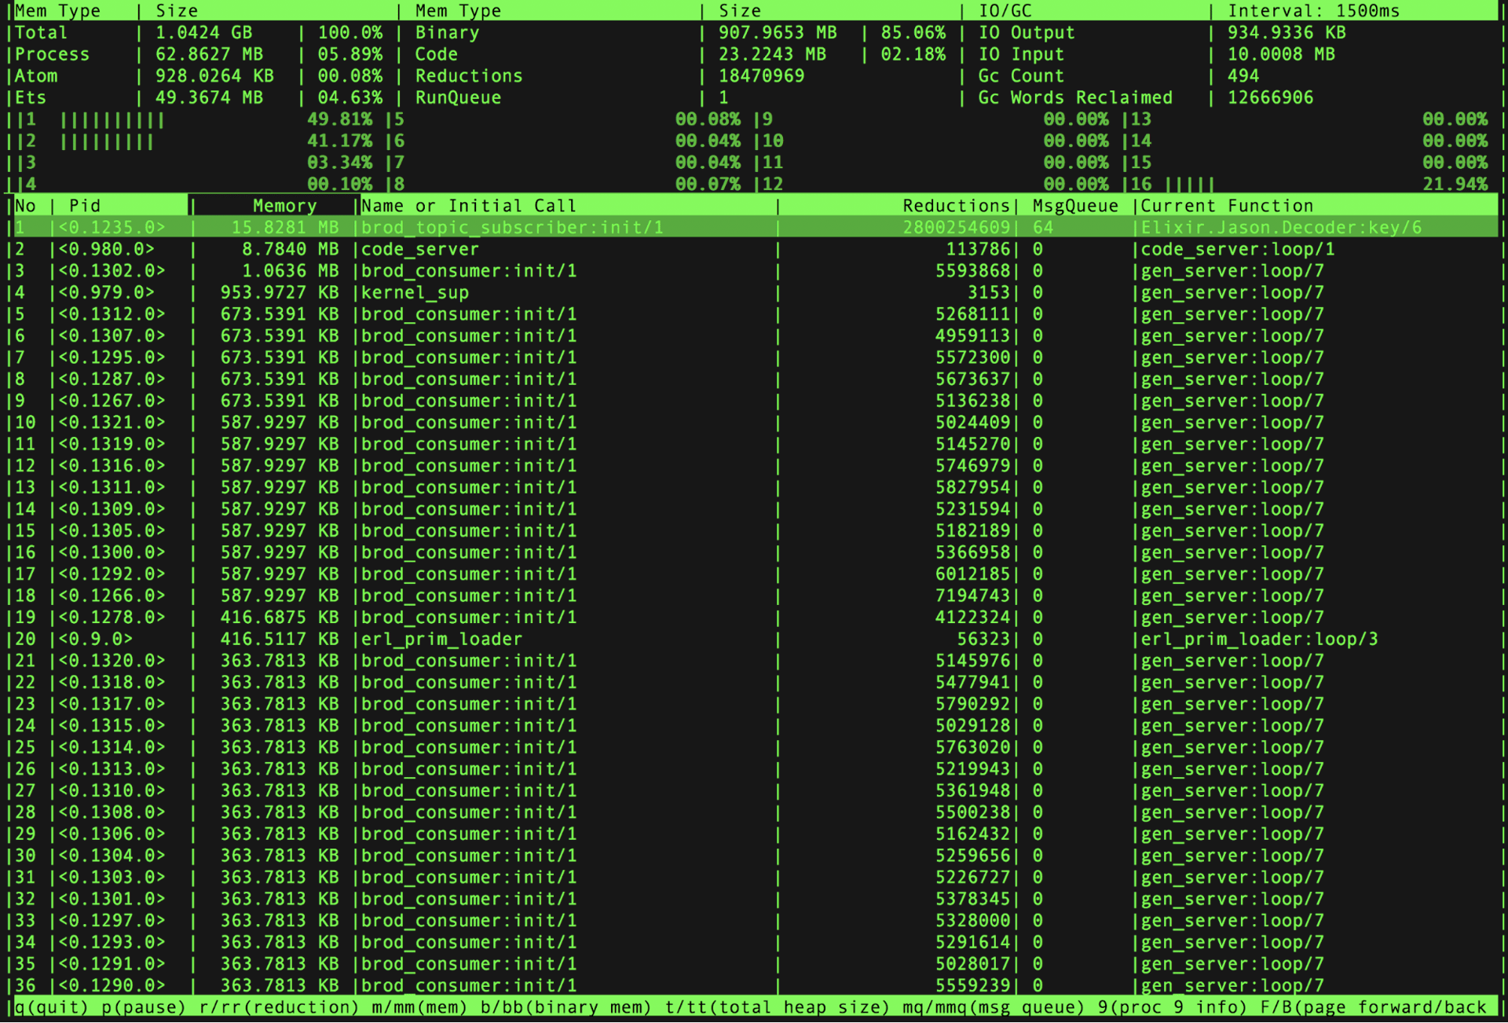Click the code_server process name

[x=419, y=250]
